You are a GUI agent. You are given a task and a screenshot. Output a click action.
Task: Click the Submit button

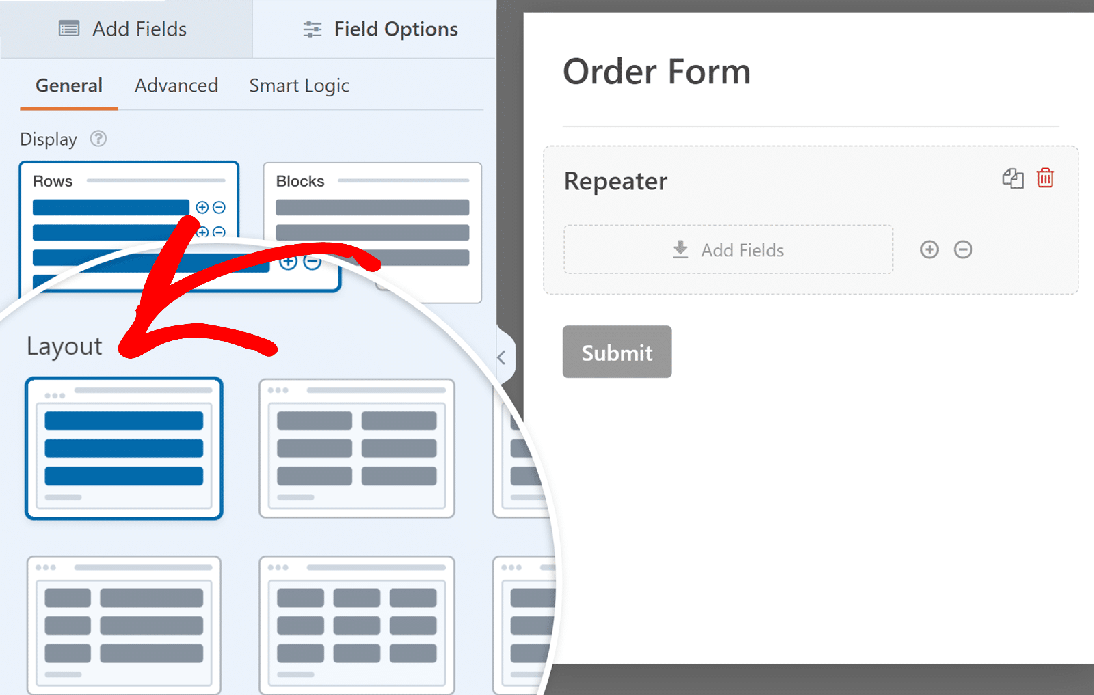(x=617, y=352)
